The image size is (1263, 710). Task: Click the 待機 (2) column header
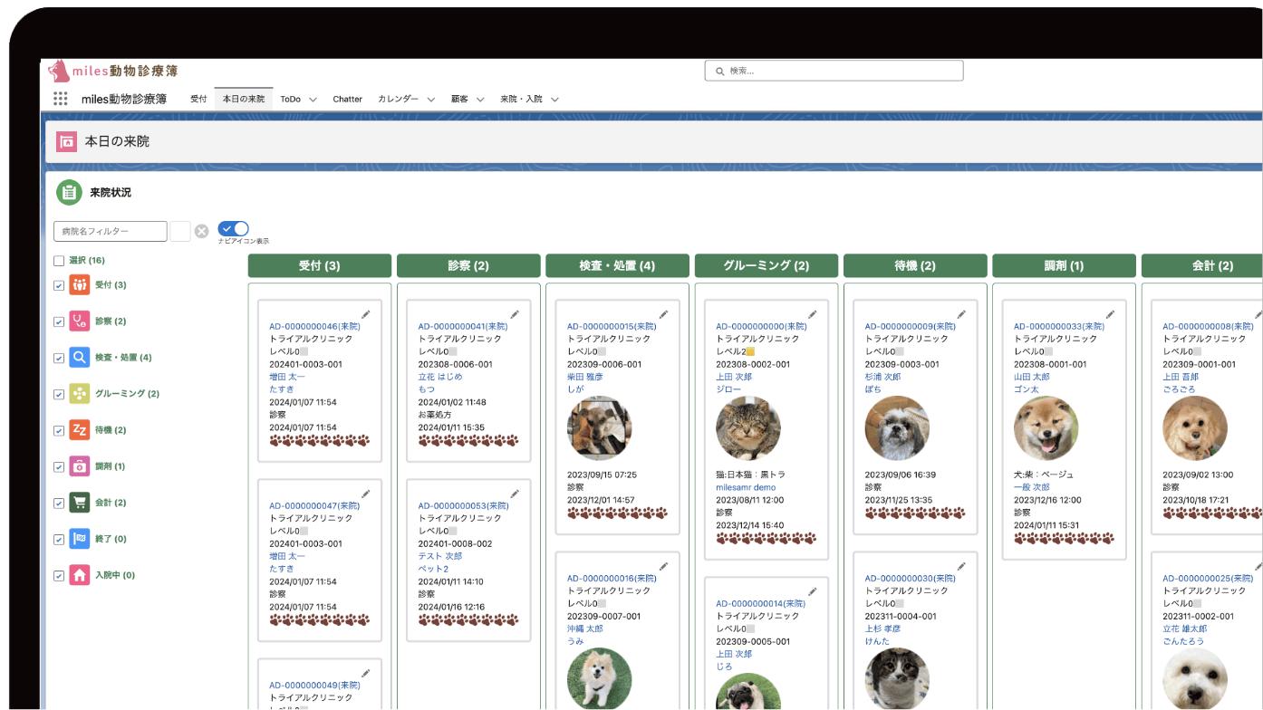click(x=915, y=265)
